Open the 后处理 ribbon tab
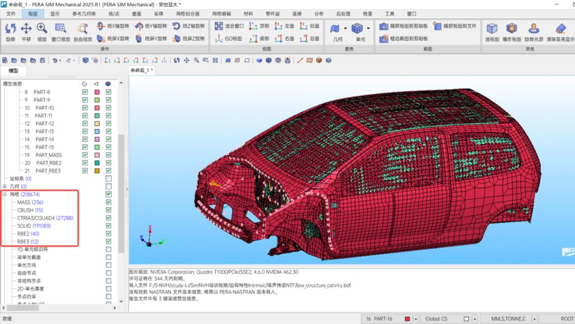This screenshot has width=575, height=324. (343, 13)
